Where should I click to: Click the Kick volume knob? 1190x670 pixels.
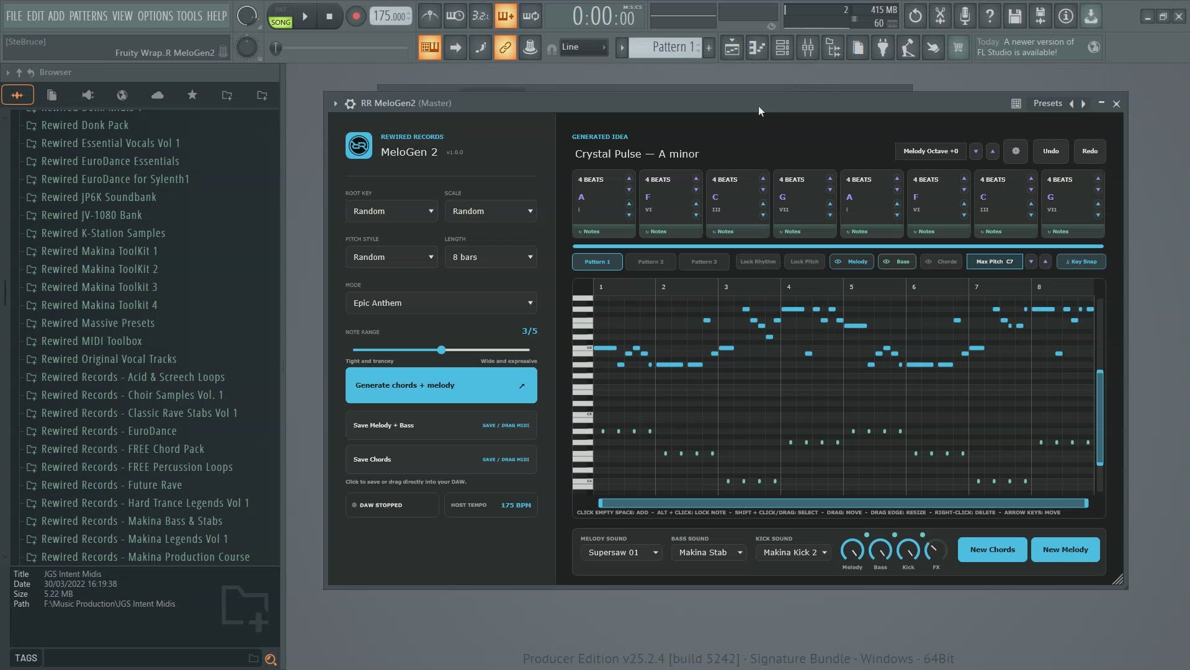click(908, 550)
